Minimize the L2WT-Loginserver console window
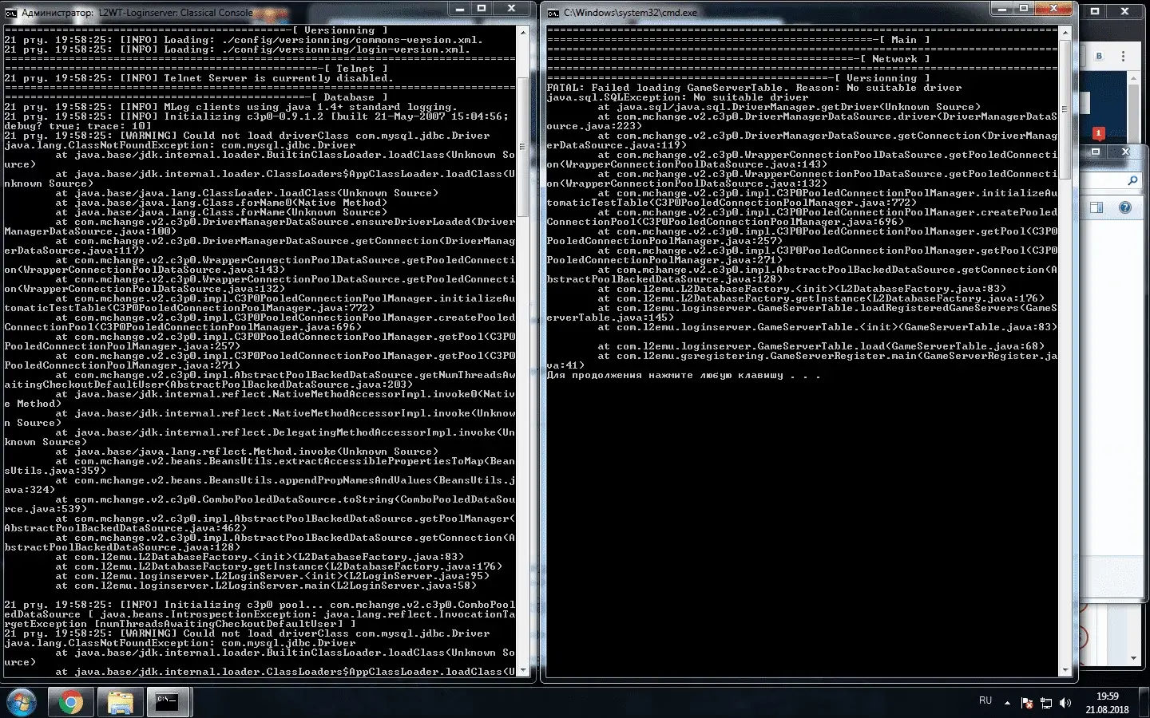Viewport: 1150px width, 718px height. point(458,8)
